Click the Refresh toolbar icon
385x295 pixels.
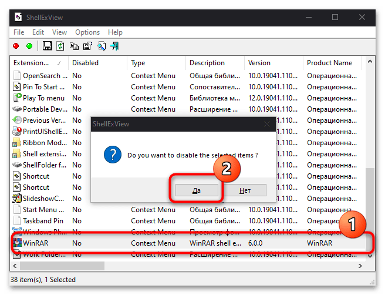[60, 46]
